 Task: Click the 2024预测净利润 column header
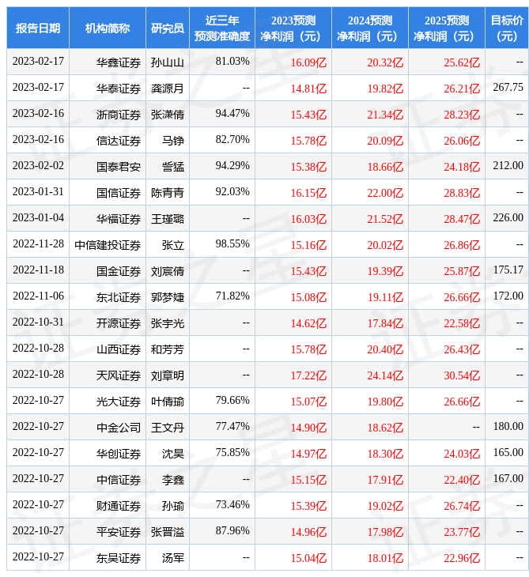click(370, 28)
